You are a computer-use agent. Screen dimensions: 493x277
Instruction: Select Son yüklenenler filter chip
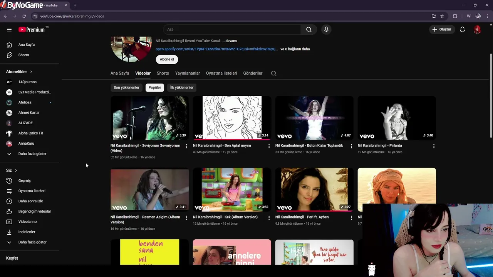126,87
